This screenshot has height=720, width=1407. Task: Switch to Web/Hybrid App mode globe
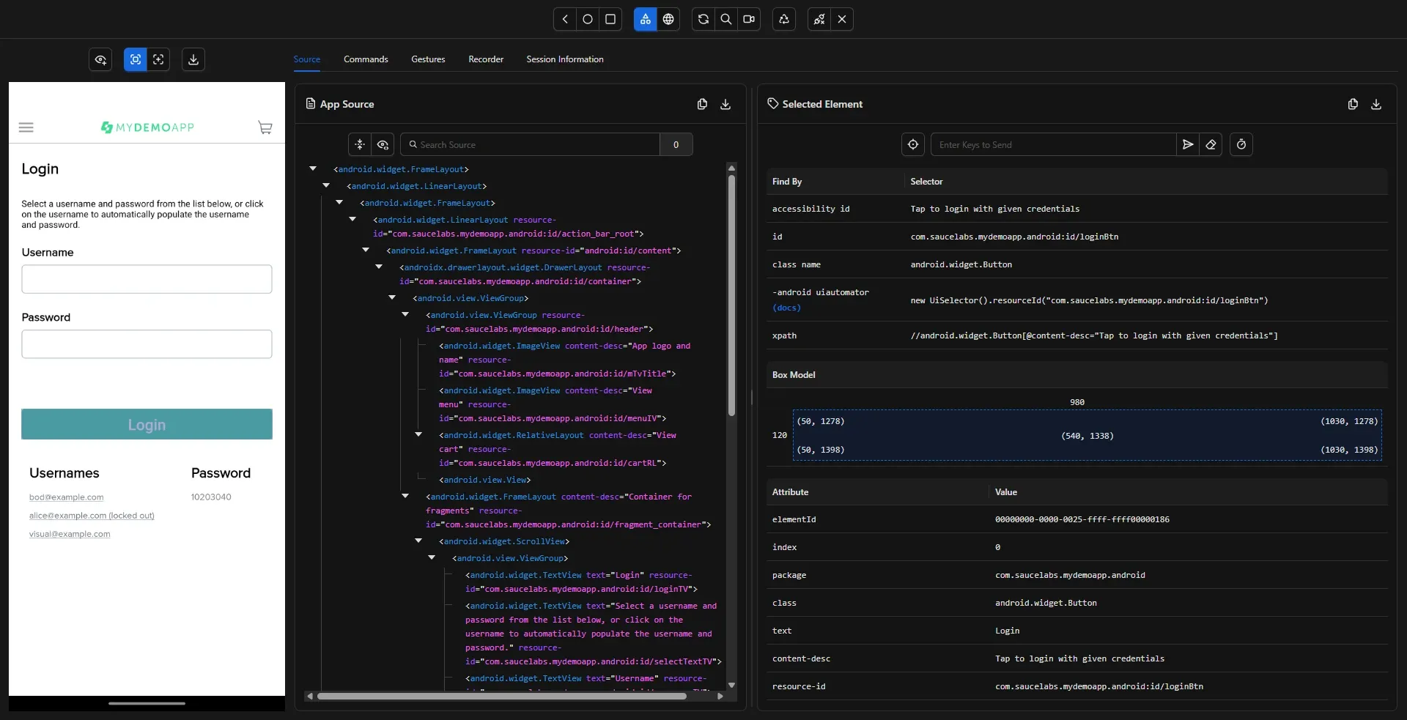point(668,19)
